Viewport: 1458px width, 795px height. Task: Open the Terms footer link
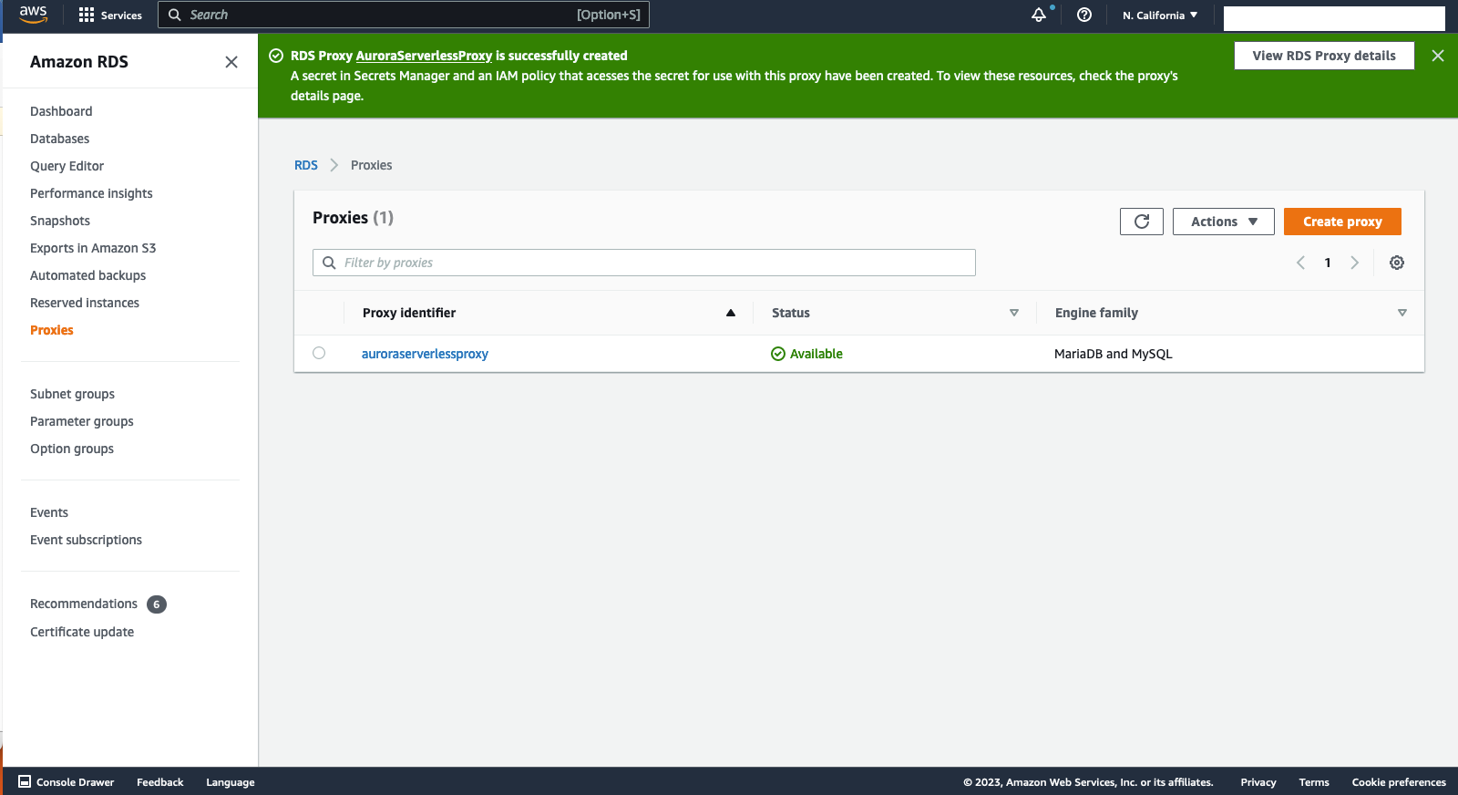[1314, 782]
